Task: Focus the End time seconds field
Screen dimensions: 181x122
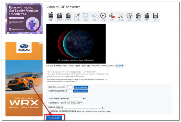Action: point(69,91)
